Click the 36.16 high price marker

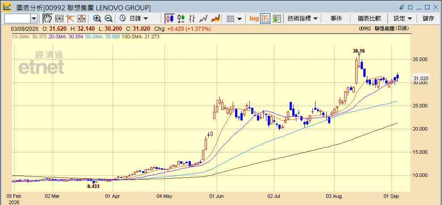click(x=358, y=51)
